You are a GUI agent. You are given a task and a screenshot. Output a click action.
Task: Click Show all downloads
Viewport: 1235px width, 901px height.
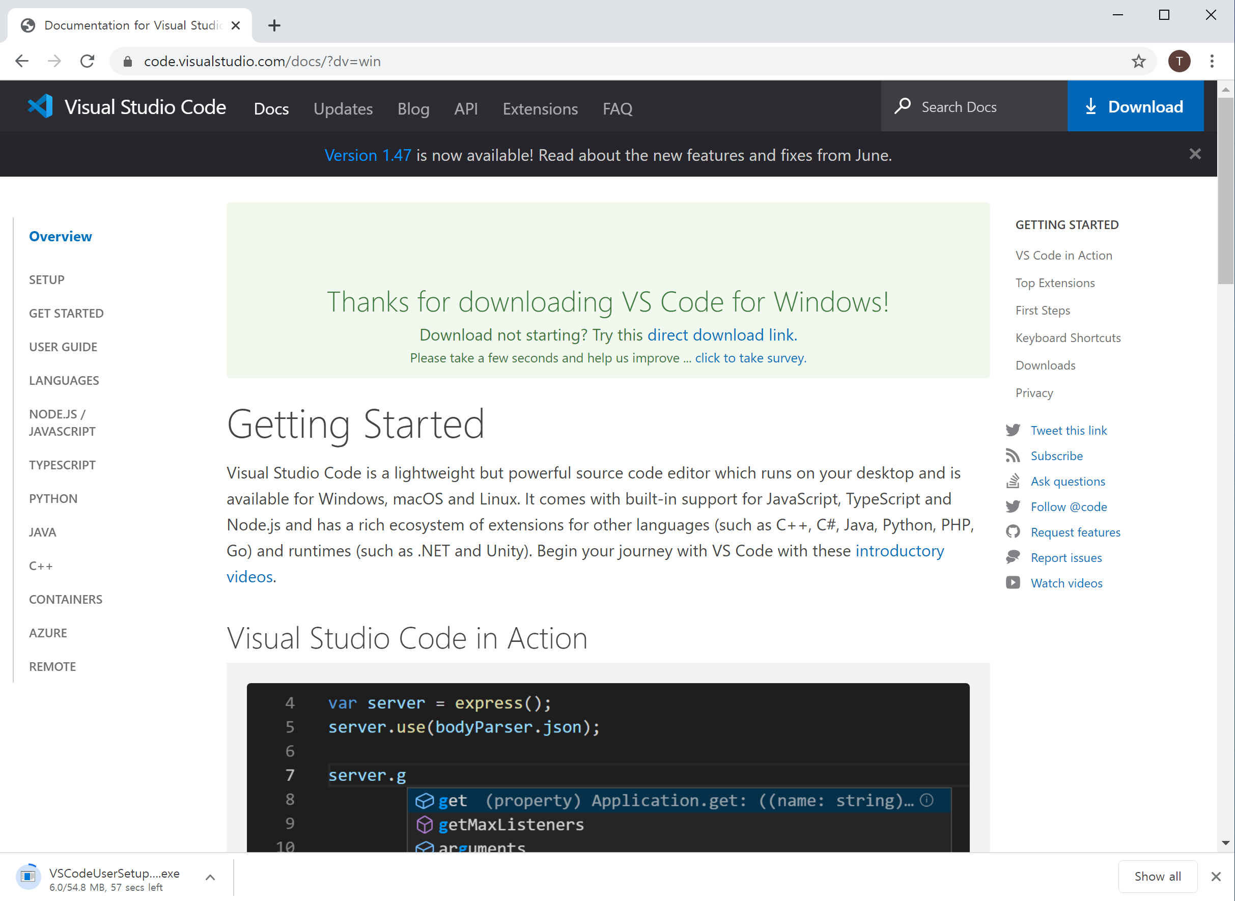click(1158, 877)
